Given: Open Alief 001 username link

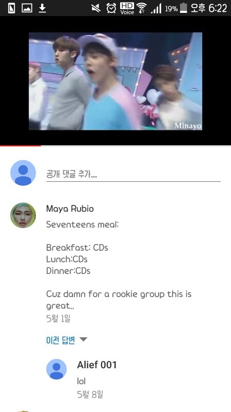Looking at the screenshot, I should tap(97, 365).
